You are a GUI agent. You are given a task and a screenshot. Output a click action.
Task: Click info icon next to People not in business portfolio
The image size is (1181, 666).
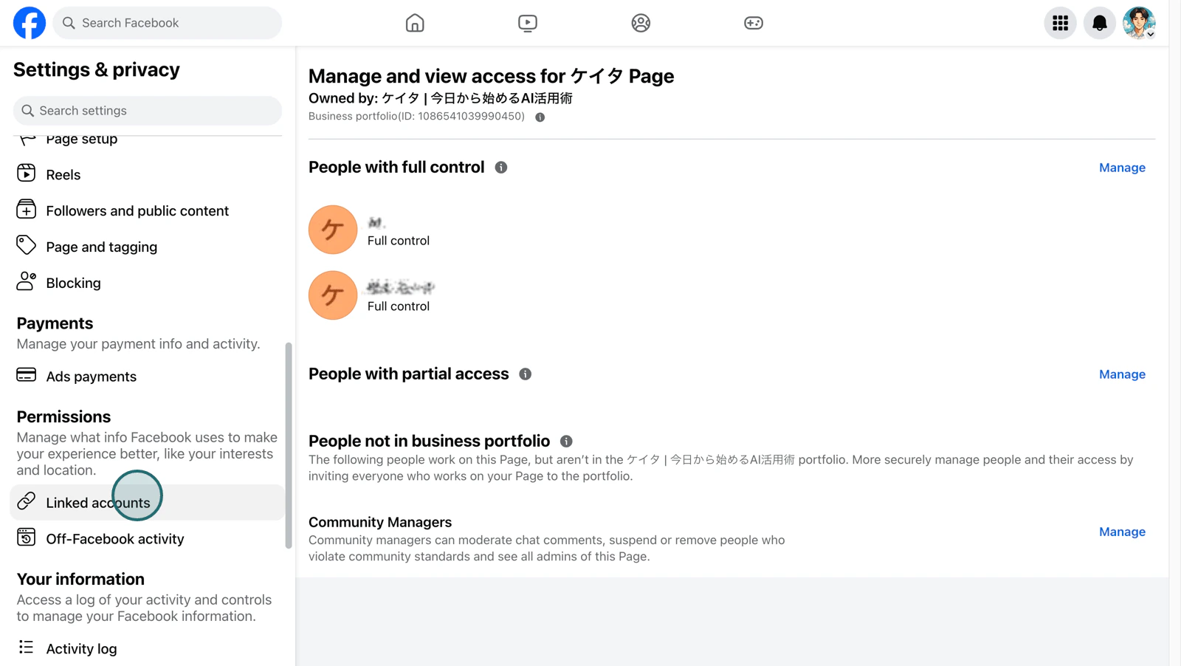coord(566,442)
